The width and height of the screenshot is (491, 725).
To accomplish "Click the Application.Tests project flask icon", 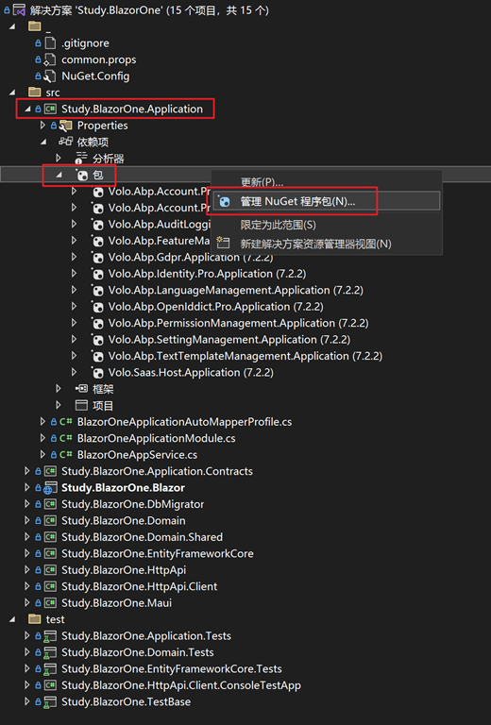I will 50,636.
